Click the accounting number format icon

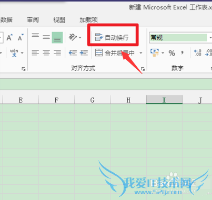coord(155,52)
